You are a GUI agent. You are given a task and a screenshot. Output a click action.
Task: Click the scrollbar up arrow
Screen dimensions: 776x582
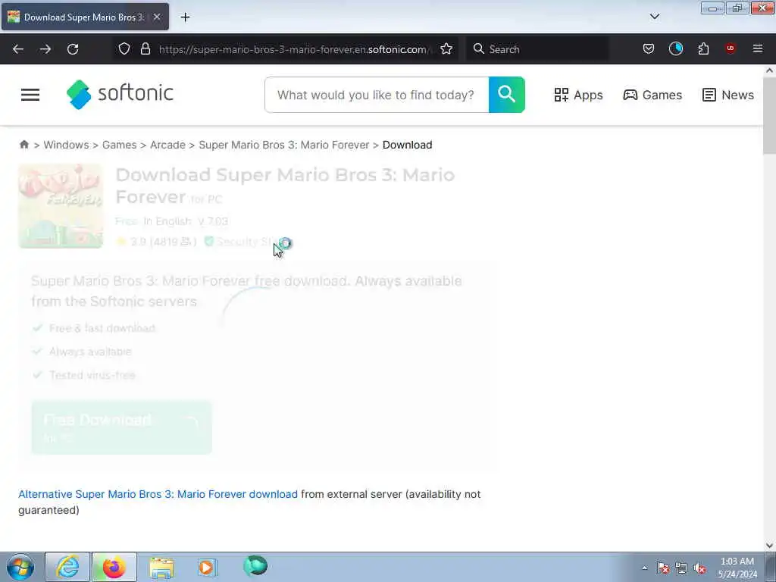click(x=769, y=70)
